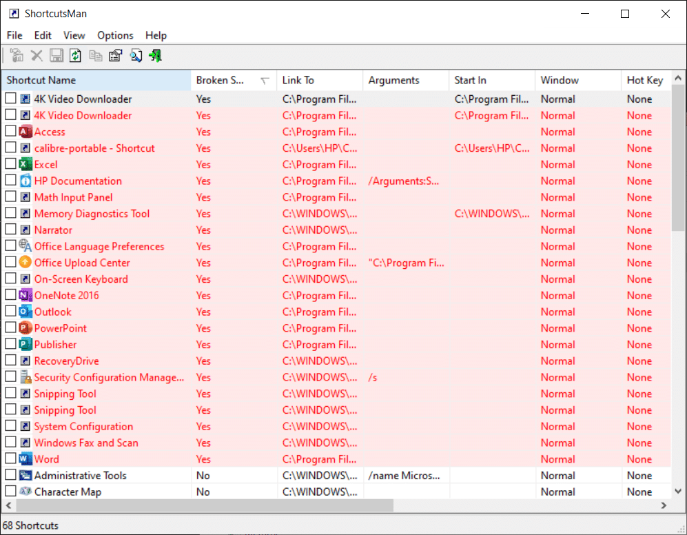Click the Refresh toolbar icon
This screenshot has height=535, width=687.
click(x=75, y=56)
